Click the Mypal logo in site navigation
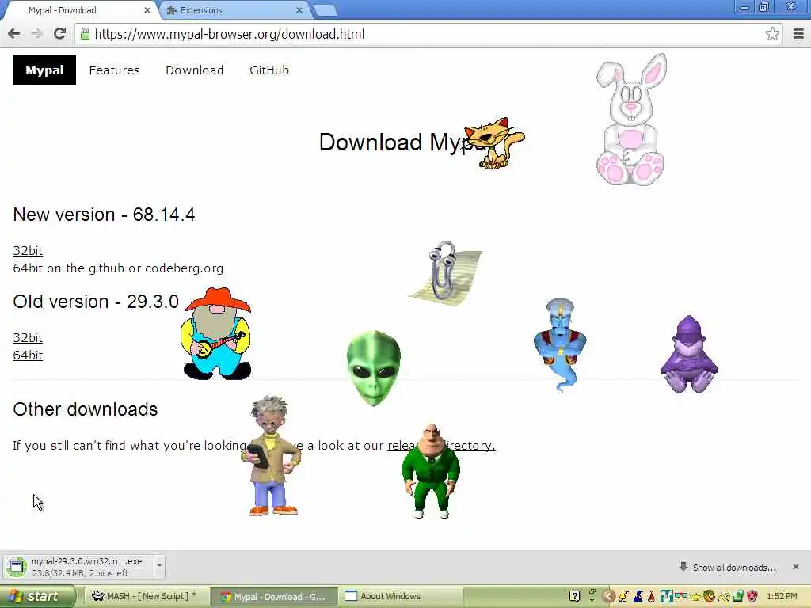 click(x=44, y=70)
